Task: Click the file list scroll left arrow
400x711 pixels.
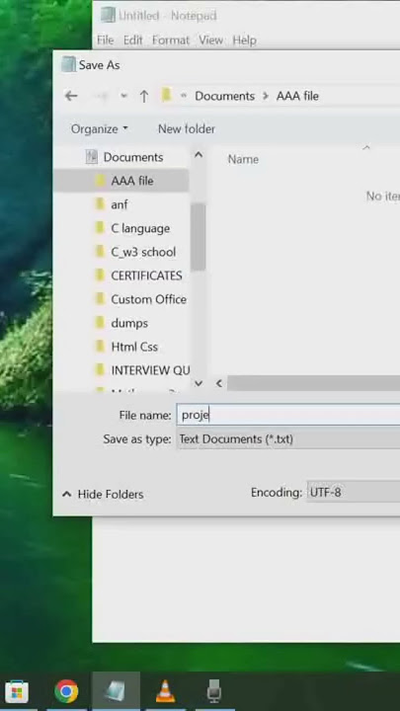Action: pyautogui.click(x=219, y=383)
